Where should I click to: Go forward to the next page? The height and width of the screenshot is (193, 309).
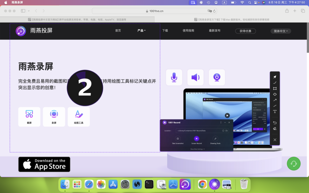[43, 11]
